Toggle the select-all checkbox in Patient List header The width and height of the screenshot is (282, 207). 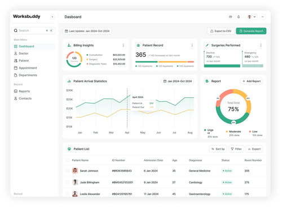[x=68, y=160]
